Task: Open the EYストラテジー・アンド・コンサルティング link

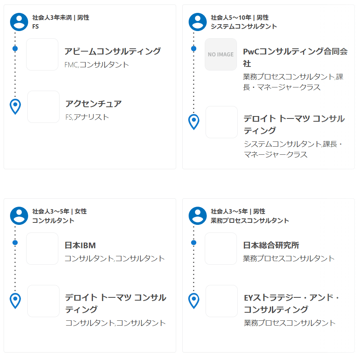Action: [x=292, y=303]
